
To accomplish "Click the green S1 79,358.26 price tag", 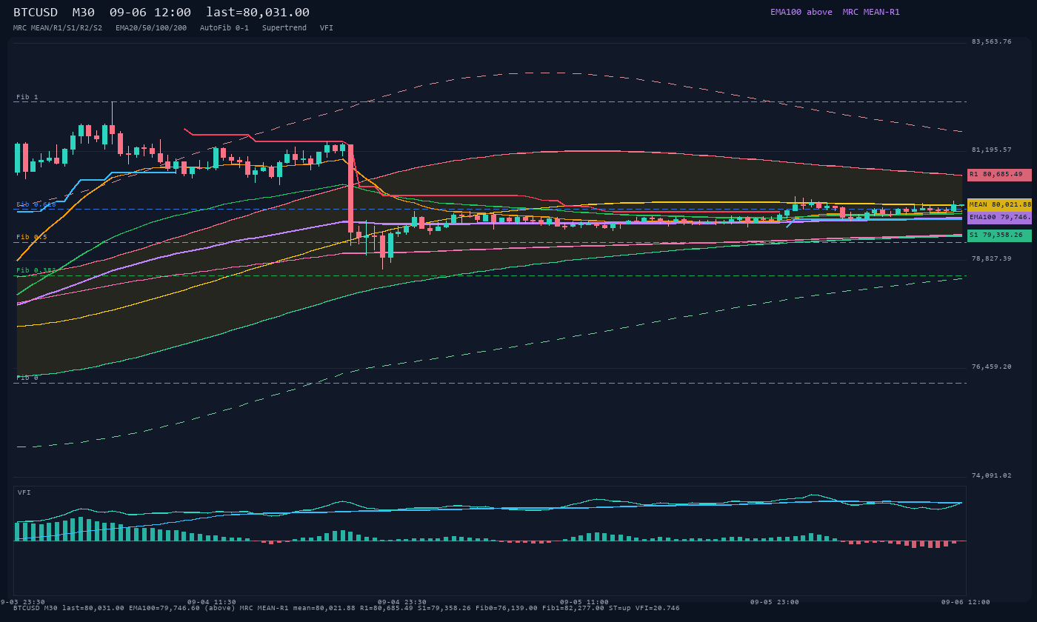I will tap(999, 235).
